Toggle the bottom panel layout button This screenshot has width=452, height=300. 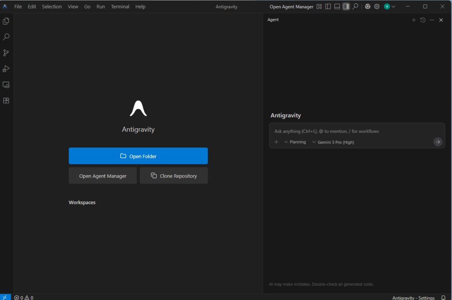[x=337, y=7]
